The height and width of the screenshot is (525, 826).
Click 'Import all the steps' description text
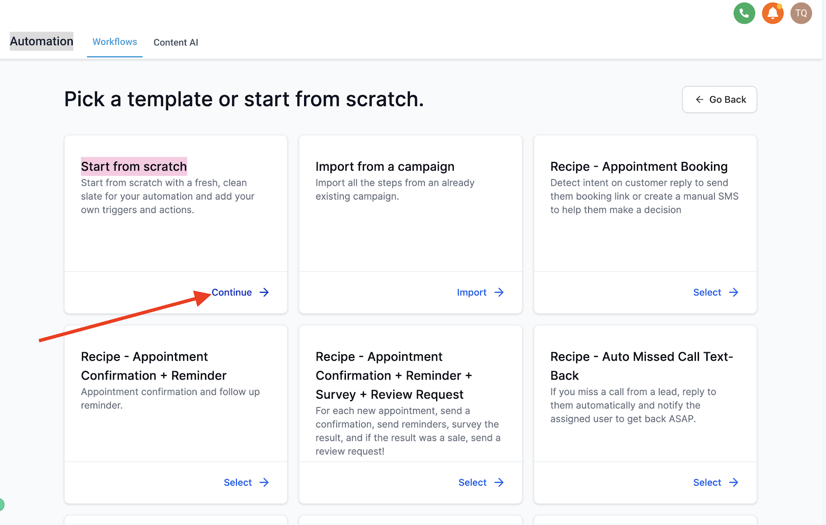[x=395, y=189]
